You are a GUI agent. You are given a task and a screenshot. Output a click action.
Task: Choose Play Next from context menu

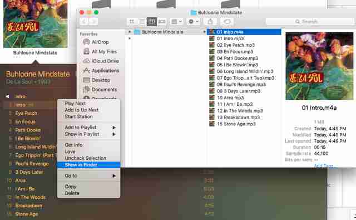[x=89, y=104]
